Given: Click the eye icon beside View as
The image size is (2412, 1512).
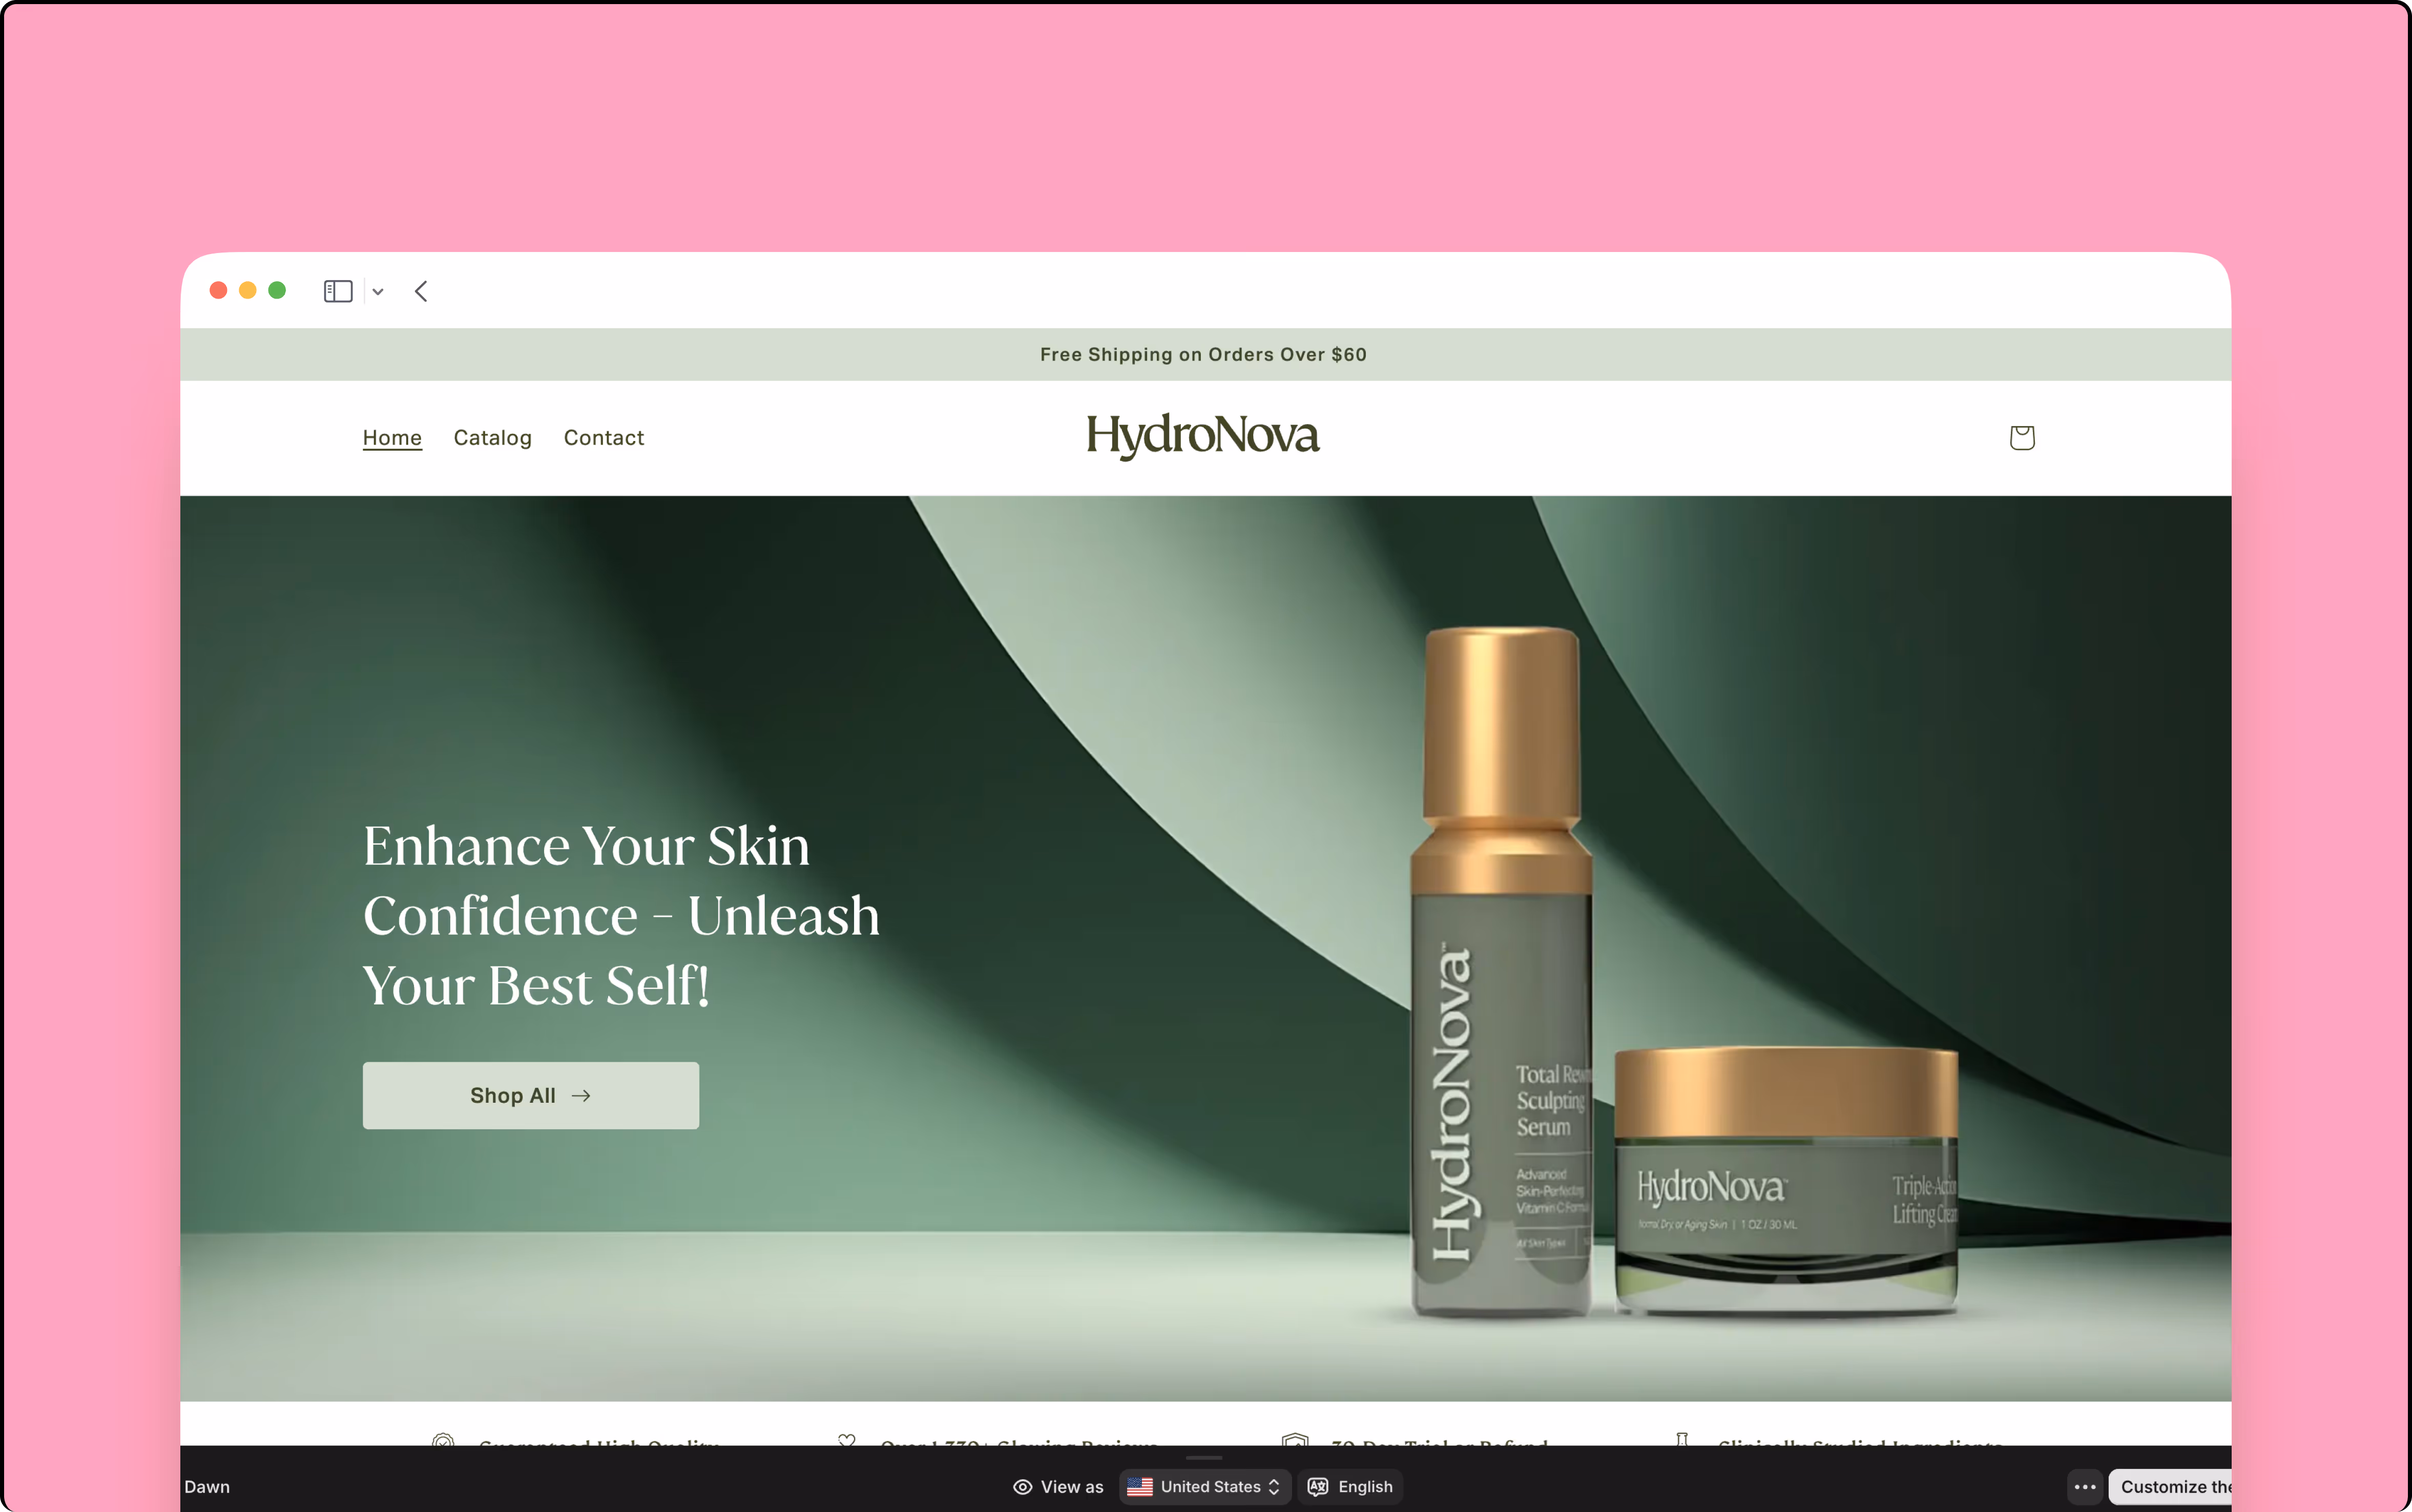Looking at the screenshot, I should coord(1022,1487).
